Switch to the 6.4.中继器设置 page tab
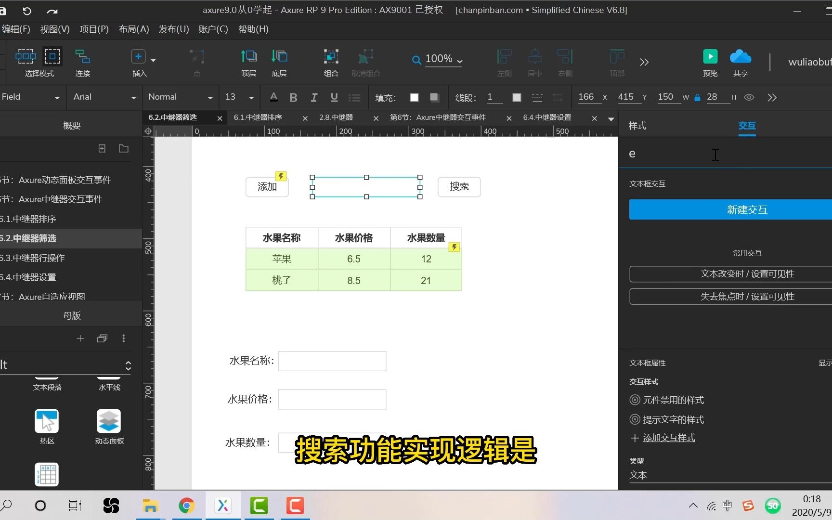 pos(547,117)
